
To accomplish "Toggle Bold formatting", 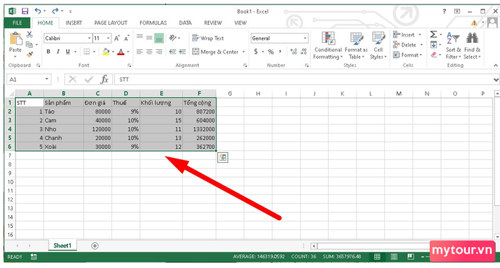I will coord(49,51).
